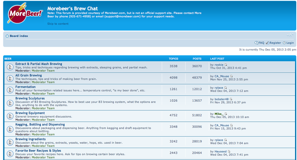Click forum icon for Extract & Partial Mash Brewing
297x160 pixels.
tap(10, 67)
